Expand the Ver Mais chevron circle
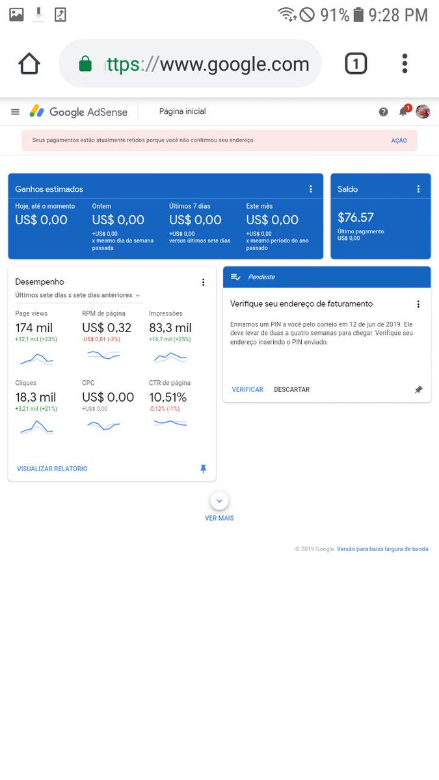Viewport: 439px width, 780px height. point(219,500)
